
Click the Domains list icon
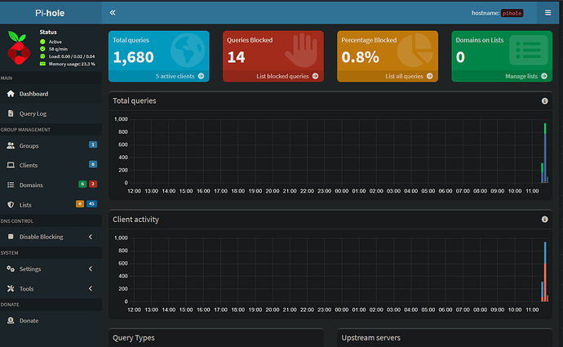(11, 185)
